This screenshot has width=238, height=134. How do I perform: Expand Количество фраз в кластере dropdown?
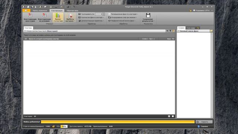point(103,17)
